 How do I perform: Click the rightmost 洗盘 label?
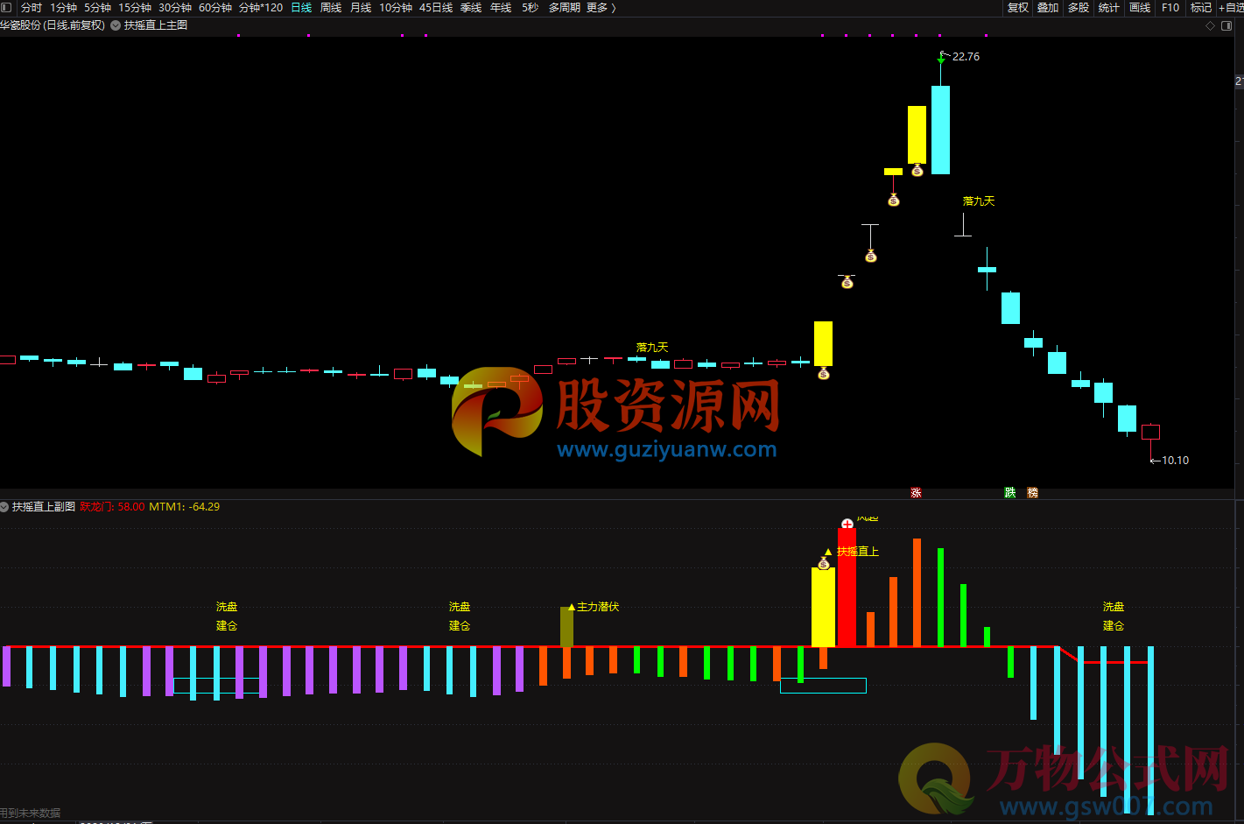point(1114,606)
